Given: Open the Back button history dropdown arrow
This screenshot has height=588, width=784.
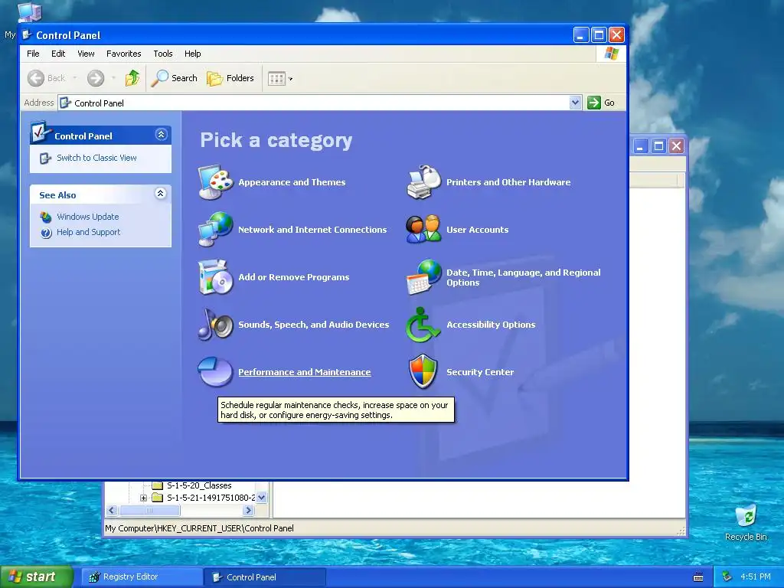Looking at the screenshot, I should pos(75,78).
